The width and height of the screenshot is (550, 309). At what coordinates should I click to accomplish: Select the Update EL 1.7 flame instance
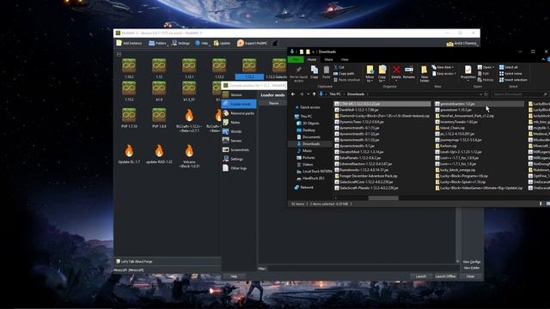pos(129,154)
